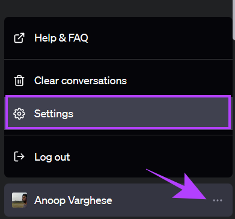Choose Log out in the menu
The width and height of the screenshot is (235, 219).
point(118,157)
